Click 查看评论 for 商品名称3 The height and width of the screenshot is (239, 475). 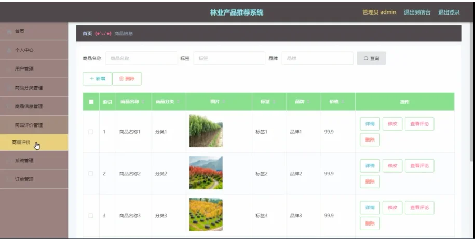419,207
